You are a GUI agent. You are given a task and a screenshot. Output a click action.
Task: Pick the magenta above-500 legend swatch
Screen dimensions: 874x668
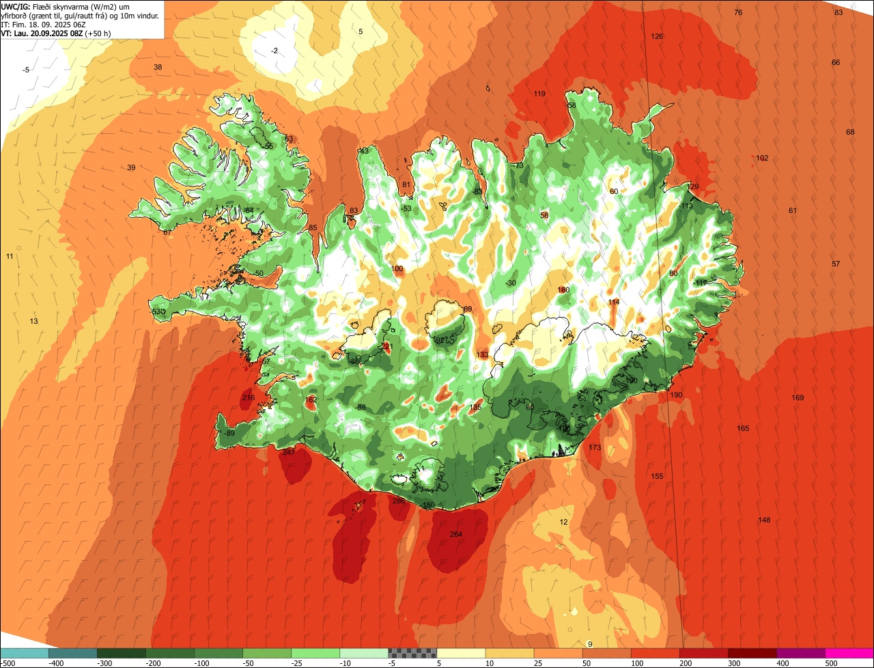point(849,653)
